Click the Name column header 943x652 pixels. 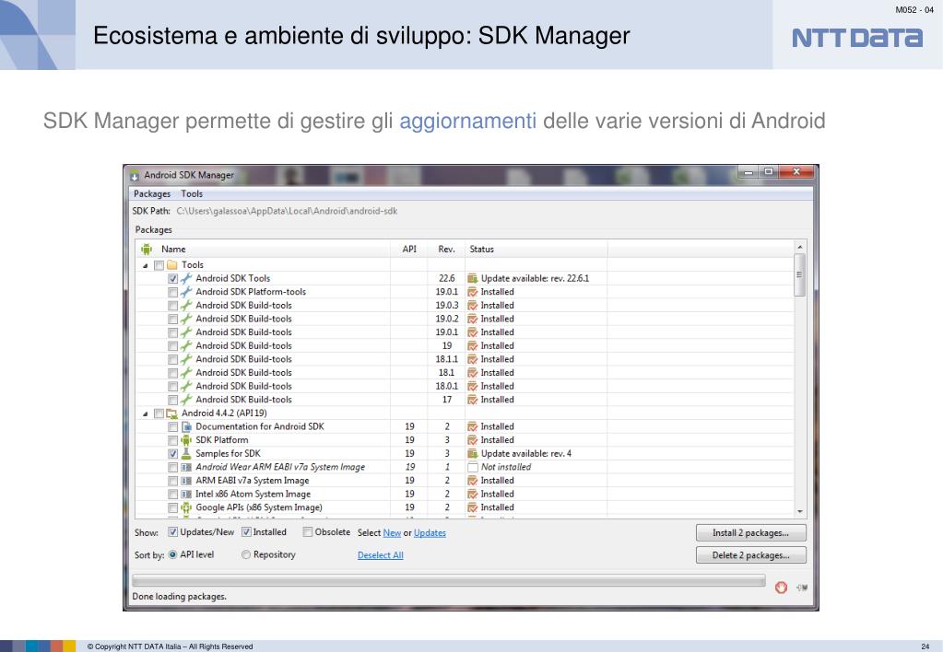(173, 249)
